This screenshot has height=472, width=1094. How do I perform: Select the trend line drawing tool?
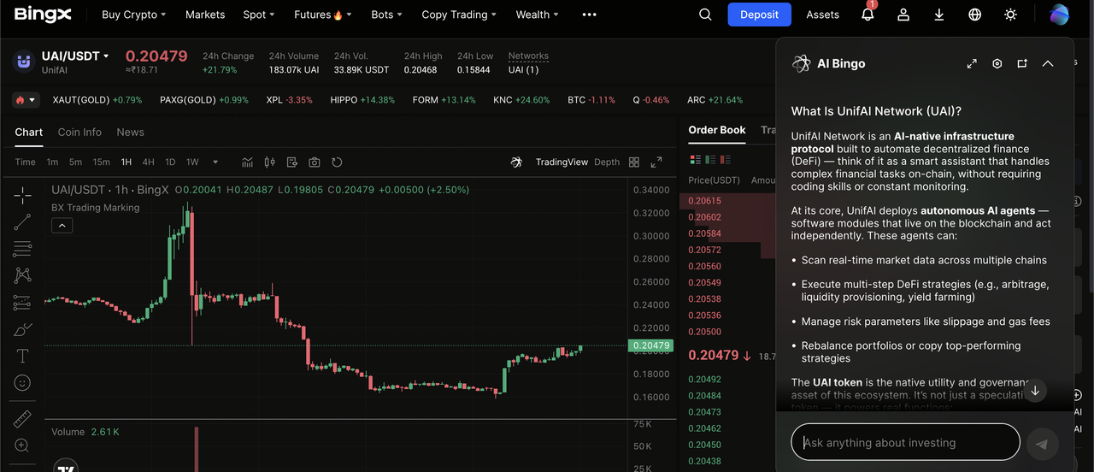(22, 222)
